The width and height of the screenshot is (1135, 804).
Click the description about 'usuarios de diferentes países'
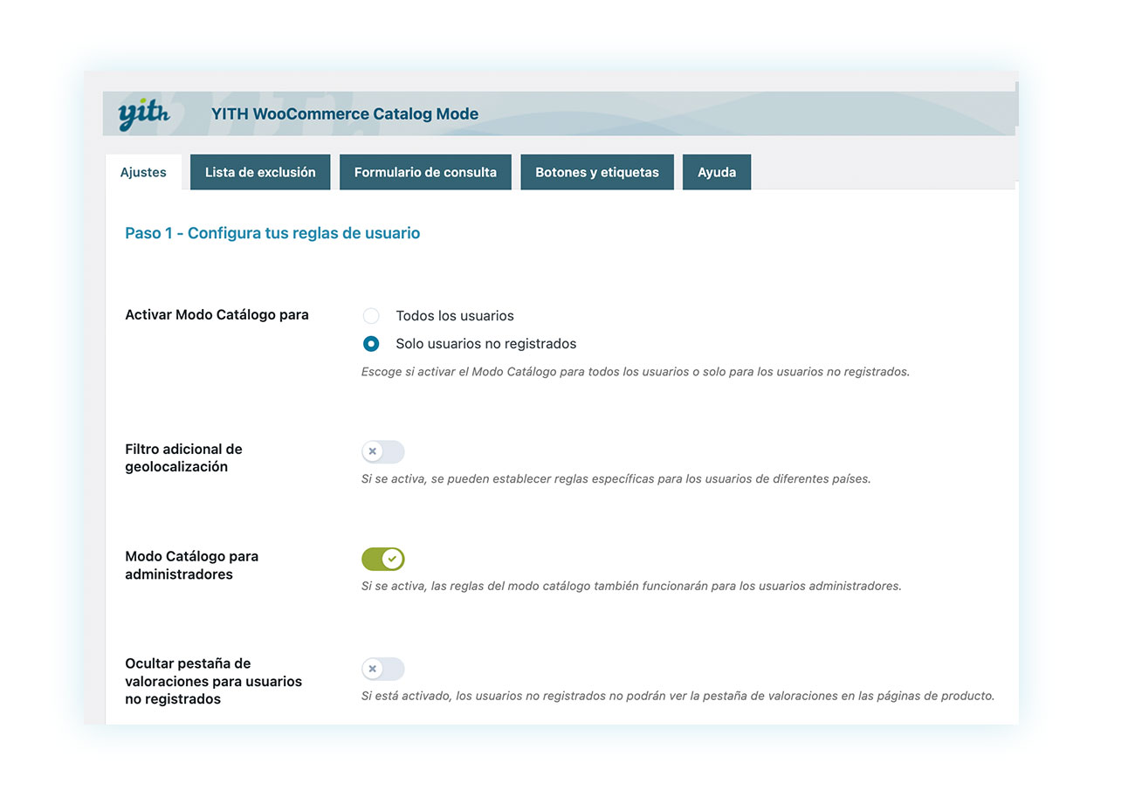tap(616, 479)
